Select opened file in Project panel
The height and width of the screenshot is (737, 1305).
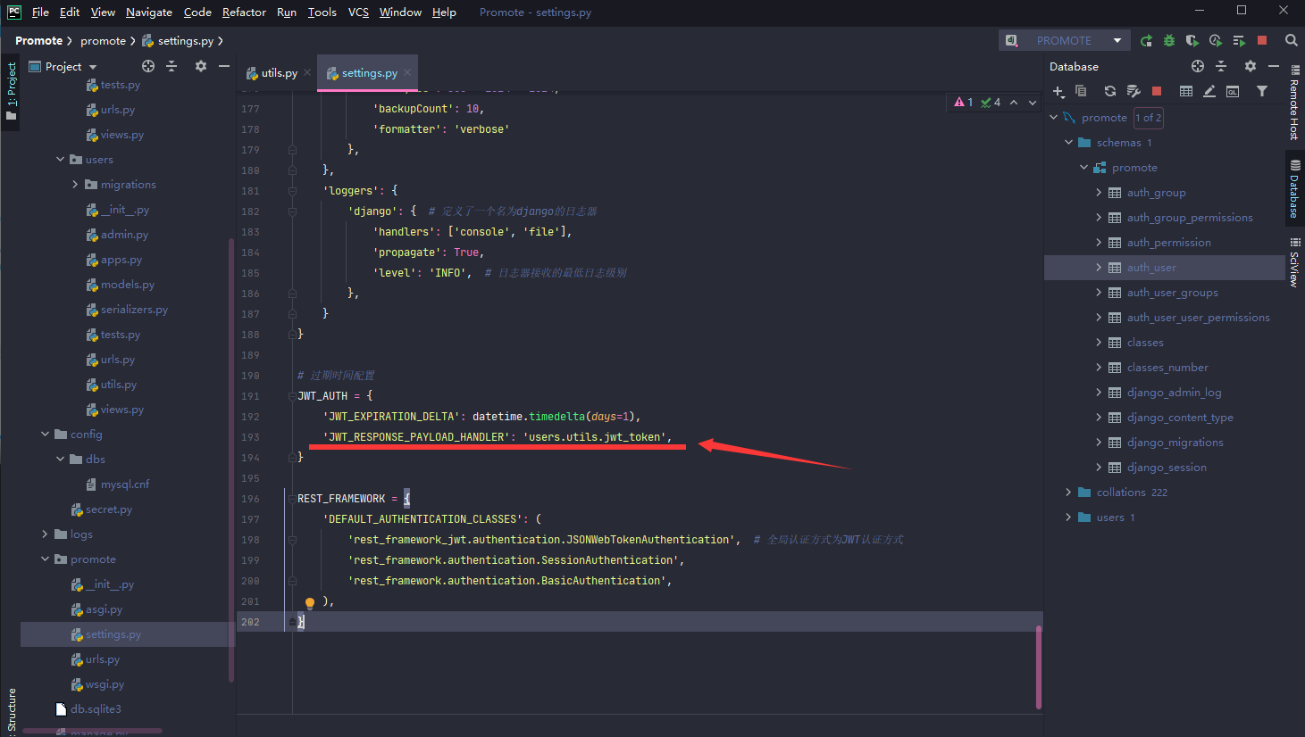pos(148,66)
